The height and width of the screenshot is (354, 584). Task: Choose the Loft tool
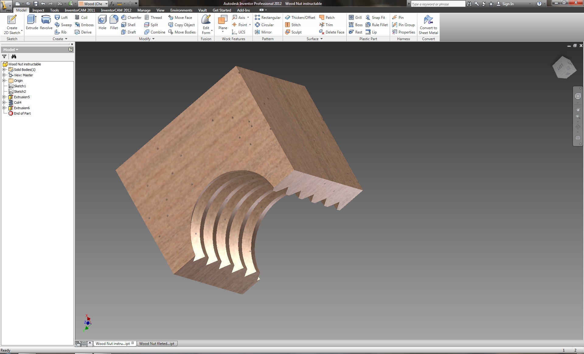pos(61,17)
